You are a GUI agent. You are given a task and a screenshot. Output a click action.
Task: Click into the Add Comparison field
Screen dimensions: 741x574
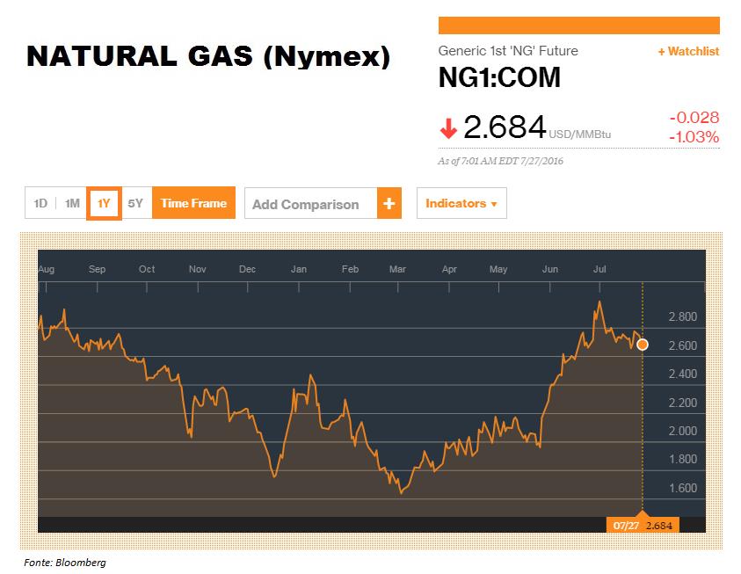(311, 203)
